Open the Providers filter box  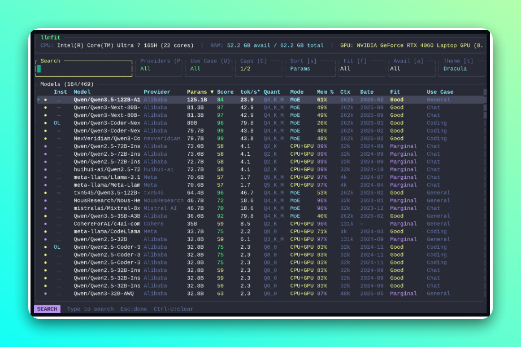159,68
